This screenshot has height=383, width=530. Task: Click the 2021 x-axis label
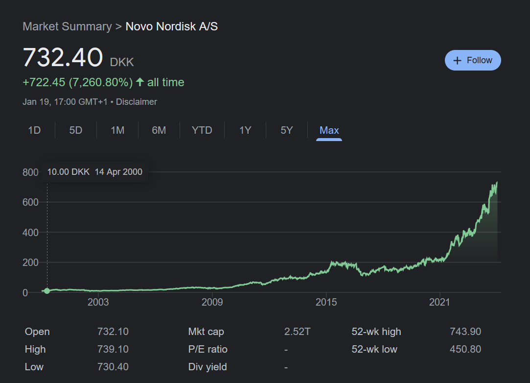tap(440, 302)
